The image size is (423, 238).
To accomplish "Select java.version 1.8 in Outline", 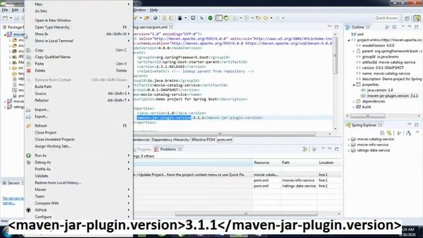I will (x=380, y=90).
